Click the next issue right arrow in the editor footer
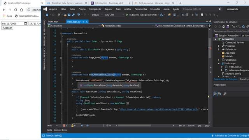Screen dimensions: 249x140 coord(87,126)
